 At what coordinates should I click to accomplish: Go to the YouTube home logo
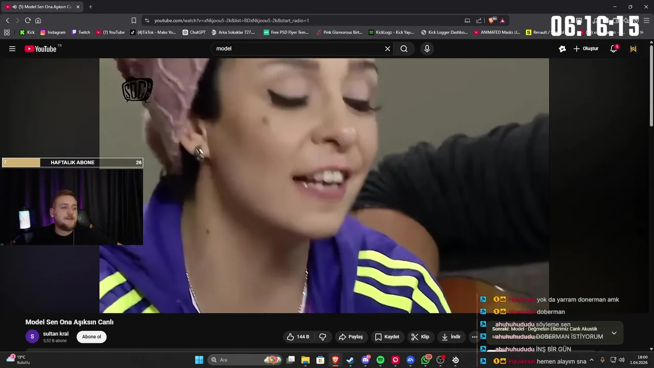40,49
